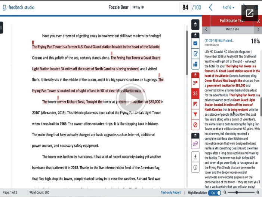Click the "18%" similarity percentage

click(x=255, y=41)
